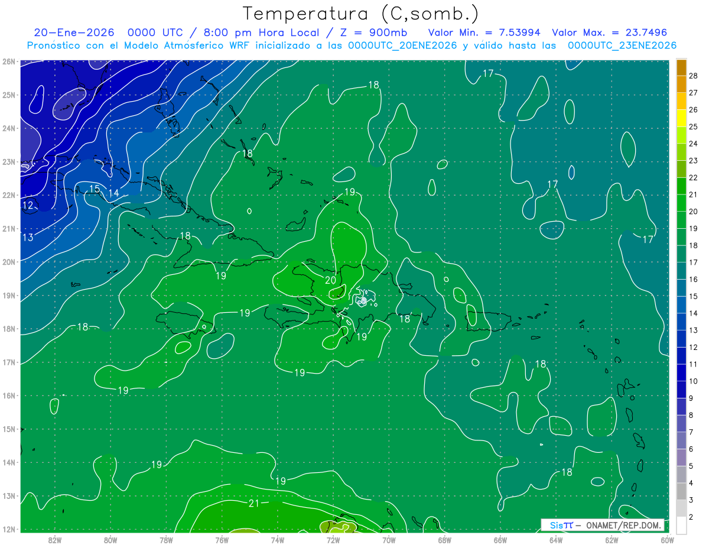Click the '78W' longitude axis label
The width and height of the screenshot is (709, 548).
(x=166, y=540)
